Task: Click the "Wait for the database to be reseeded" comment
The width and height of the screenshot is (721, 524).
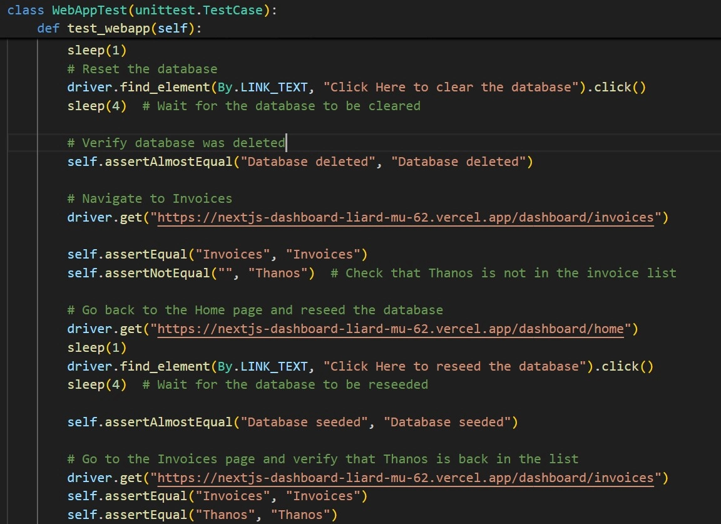Action: tap(285, 384)
